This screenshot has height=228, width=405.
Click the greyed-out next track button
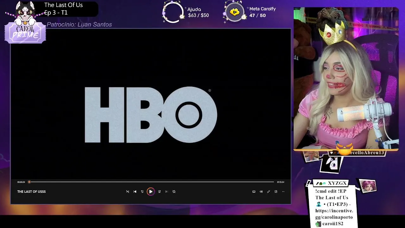(166, 192)
